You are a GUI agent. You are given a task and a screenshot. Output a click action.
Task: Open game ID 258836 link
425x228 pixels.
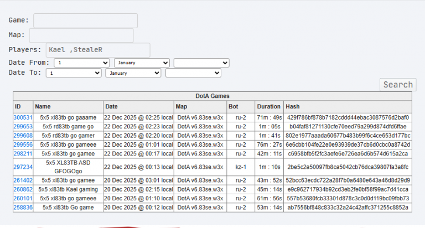click(x=23, y=208)
